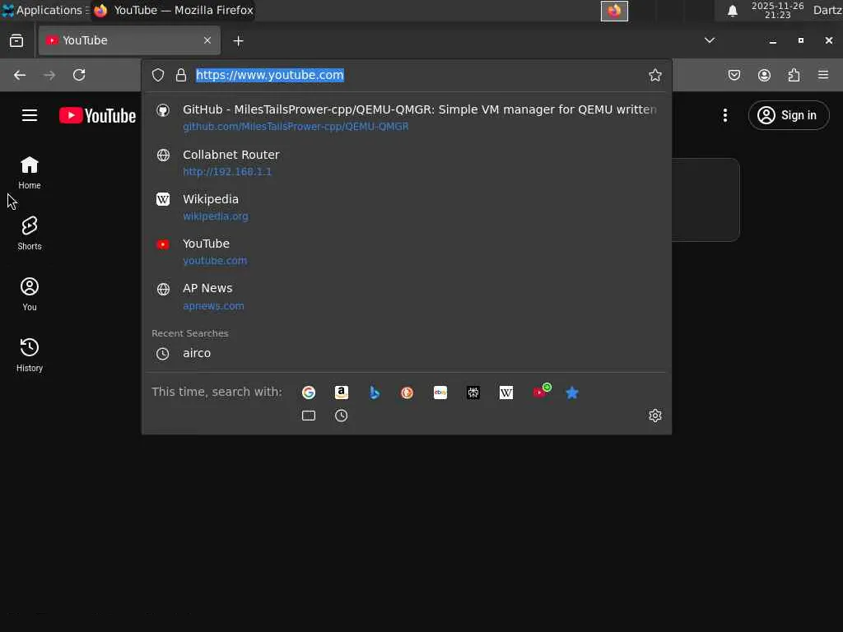The height and width of the screenshot is (632, 843).
Task: Expand the list all tabs chevron
Action: pyautogui.click(x=710, y=40)
